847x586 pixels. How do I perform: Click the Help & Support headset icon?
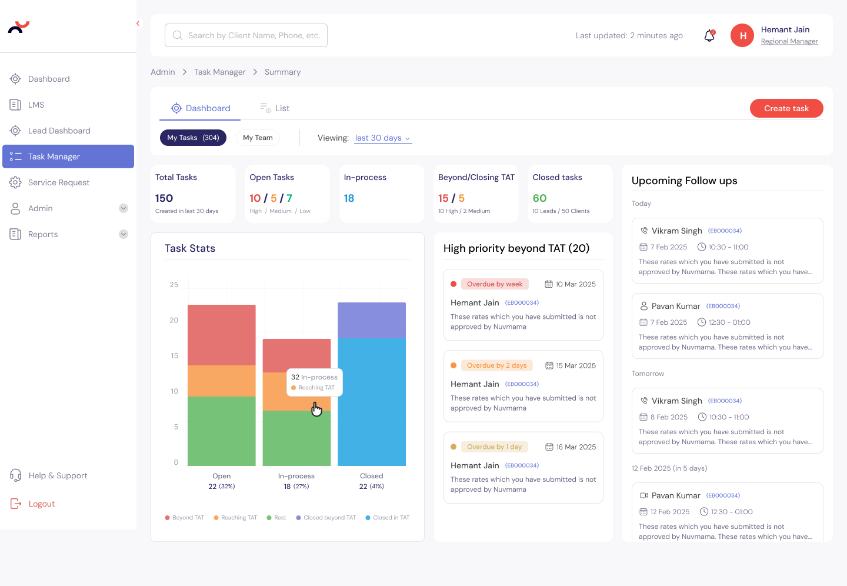pyautogui.click(x=15, y=475)
